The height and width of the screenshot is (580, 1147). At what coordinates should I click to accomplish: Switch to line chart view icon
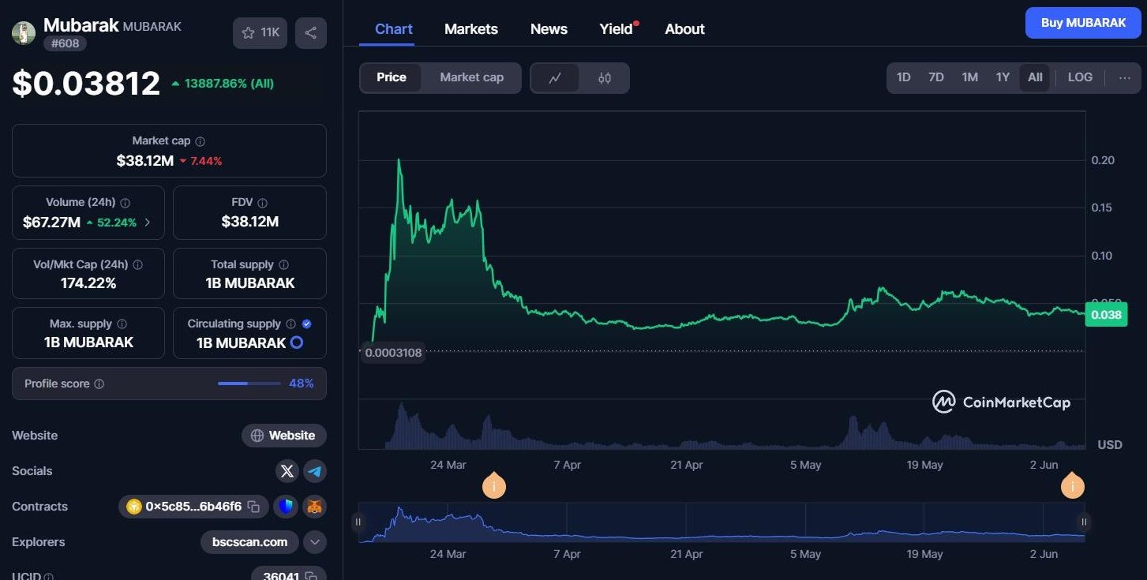(556, 78)
